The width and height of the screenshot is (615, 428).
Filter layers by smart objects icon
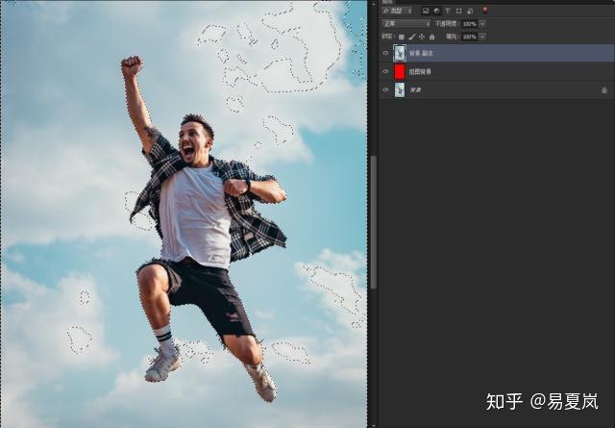click(470, 11)
